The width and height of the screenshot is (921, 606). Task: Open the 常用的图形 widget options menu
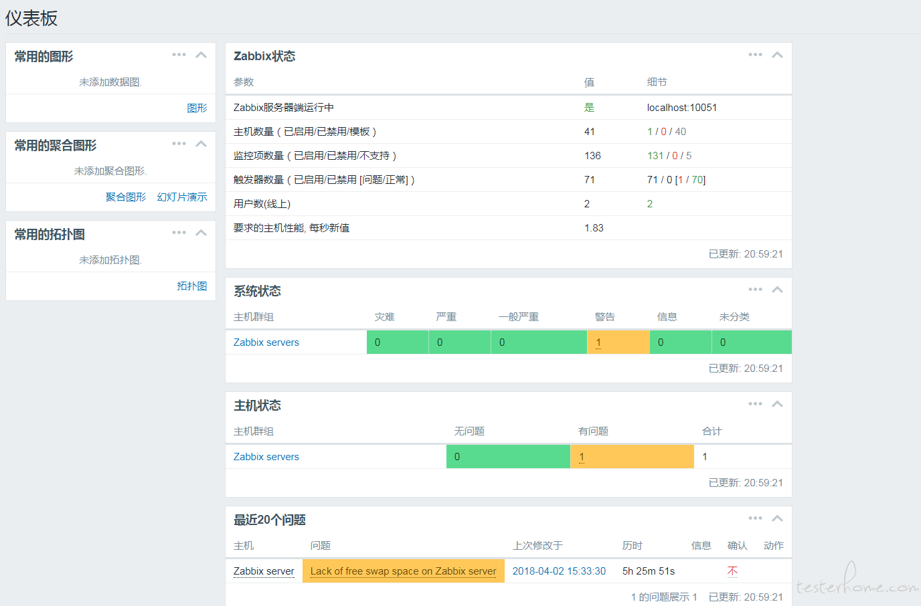[x=179, y=55]
